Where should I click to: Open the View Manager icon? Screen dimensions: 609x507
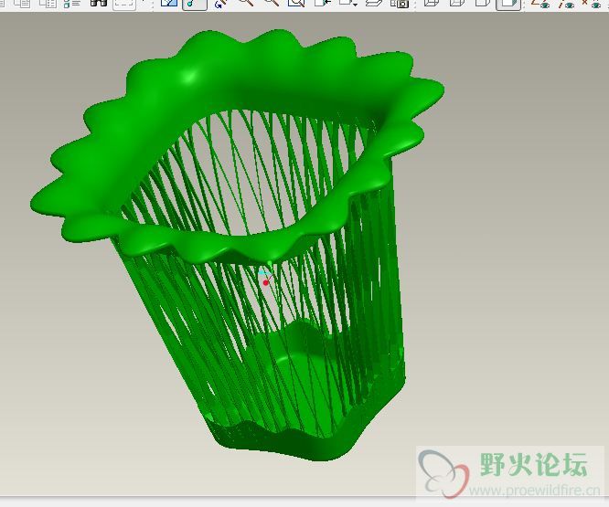click(x=400, y=3)
